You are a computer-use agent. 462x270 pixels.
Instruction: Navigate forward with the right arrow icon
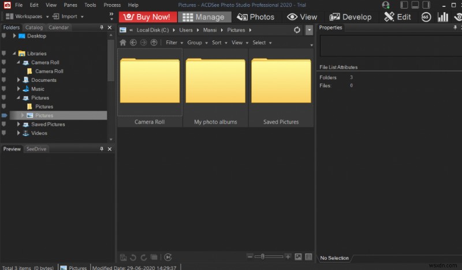[143, 43]
